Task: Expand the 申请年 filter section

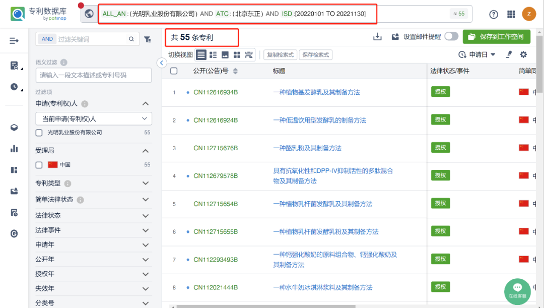Action: coord(146,245)
